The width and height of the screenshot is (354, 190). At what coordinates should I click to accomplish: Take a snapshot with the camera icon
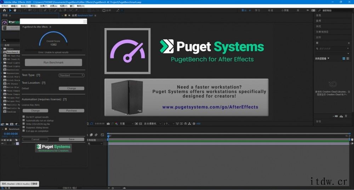tap(108, 123)
